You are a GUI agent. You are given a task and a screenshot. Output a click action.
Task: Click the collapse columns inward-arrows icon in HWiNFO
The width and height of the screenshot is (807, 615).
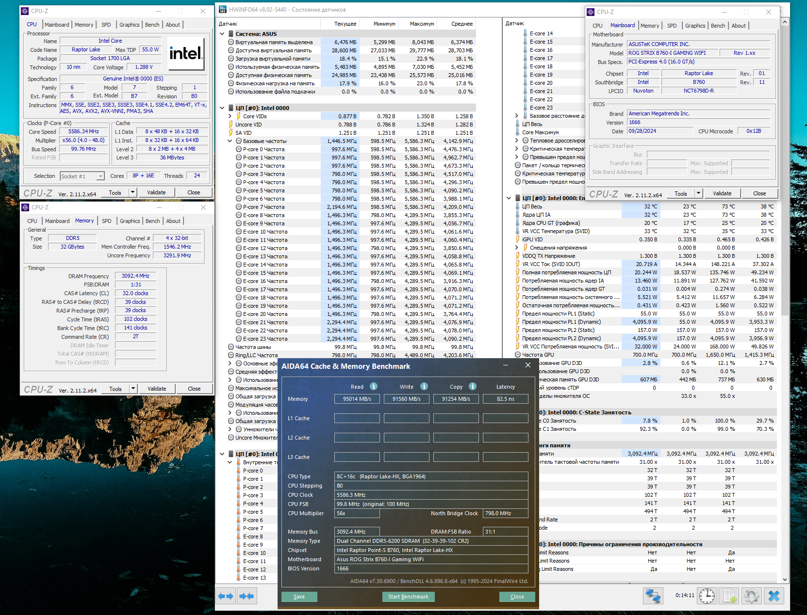[x=247, y=596]
